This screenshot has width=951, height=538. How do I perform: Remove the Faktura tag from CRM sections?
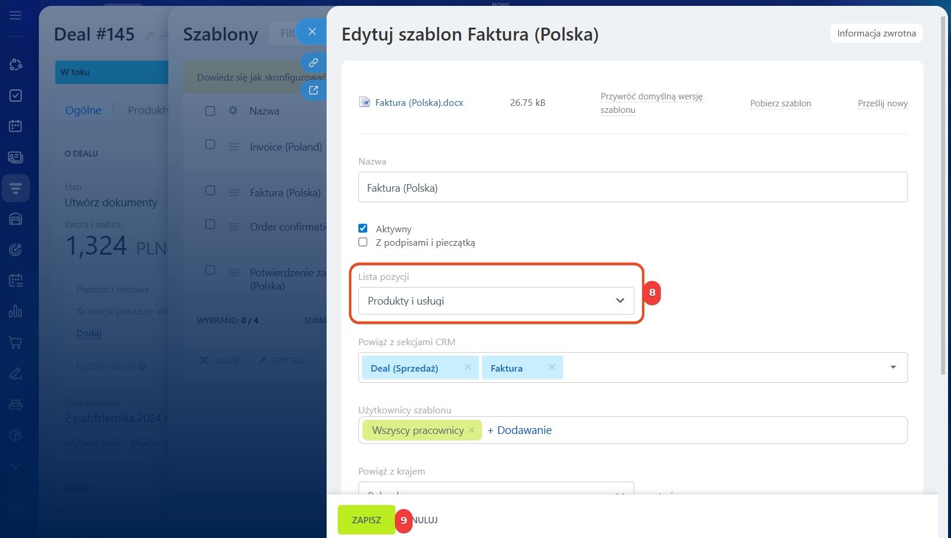pos(552,367)
